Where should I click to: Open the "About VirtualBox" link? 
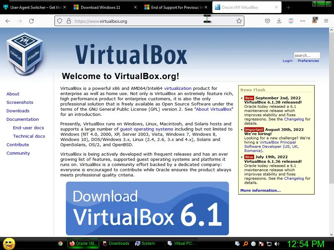(214, 109)
